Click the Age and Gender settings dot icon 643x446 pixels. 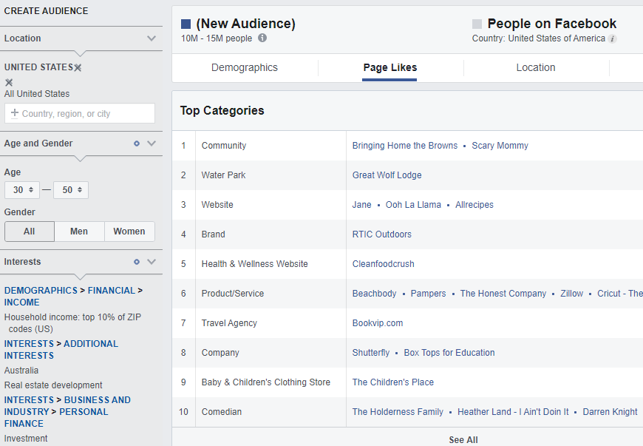coord(137,143)
